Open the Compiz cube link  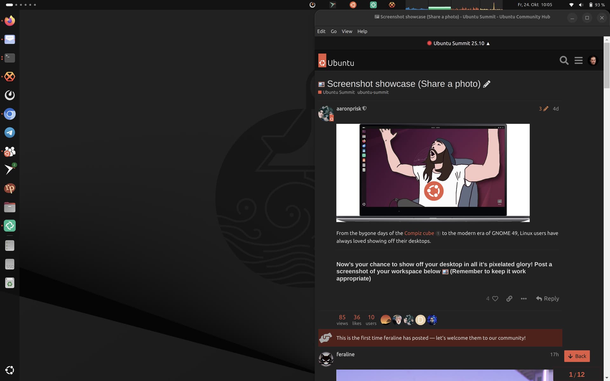coord(419,233)
